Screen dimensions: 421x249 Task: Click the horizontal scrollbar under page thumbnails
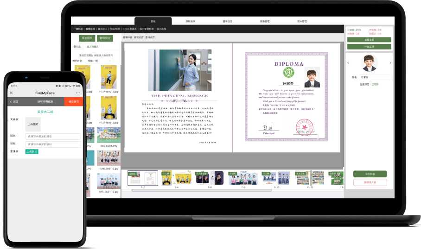[x=201, y=190]
